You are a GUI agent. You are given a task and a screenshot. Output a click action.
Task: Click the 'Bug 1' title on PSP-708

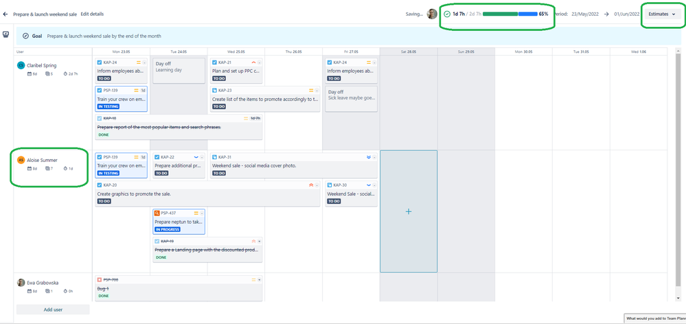pos(103,288)
